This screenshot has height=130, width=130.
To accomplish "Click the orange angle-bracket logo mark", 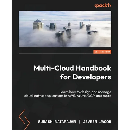I will coord(24,120).
